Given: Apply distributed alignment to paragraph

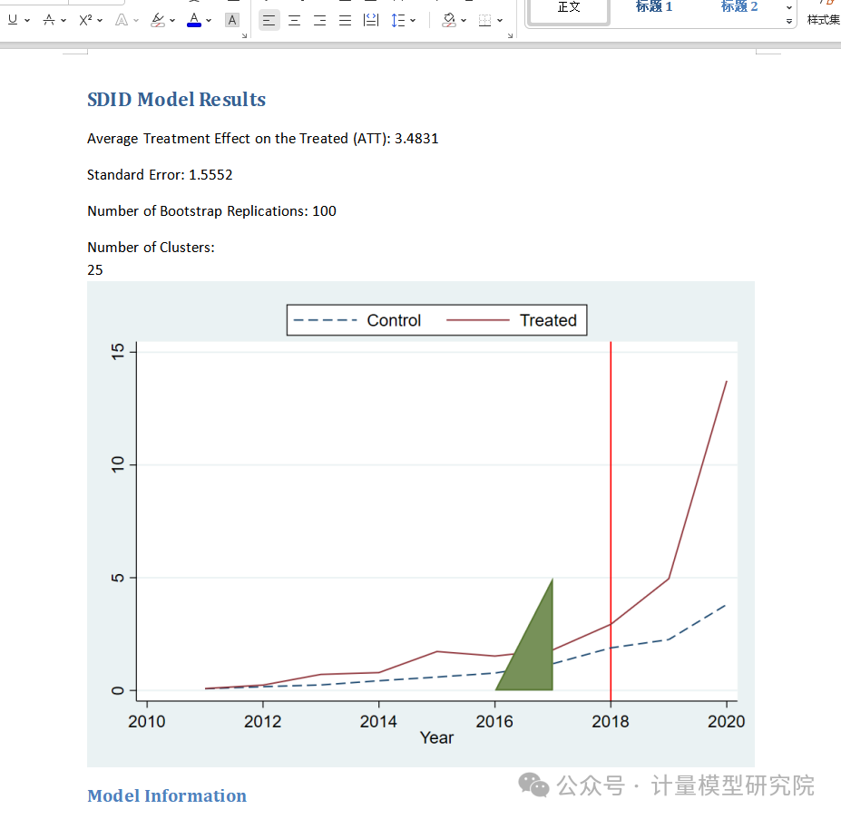Looking at the screenshot, I should pos(371,21).
